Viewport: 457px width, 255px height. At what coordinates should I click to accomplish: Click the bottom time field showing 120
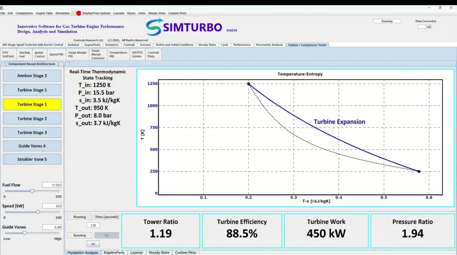93,225
